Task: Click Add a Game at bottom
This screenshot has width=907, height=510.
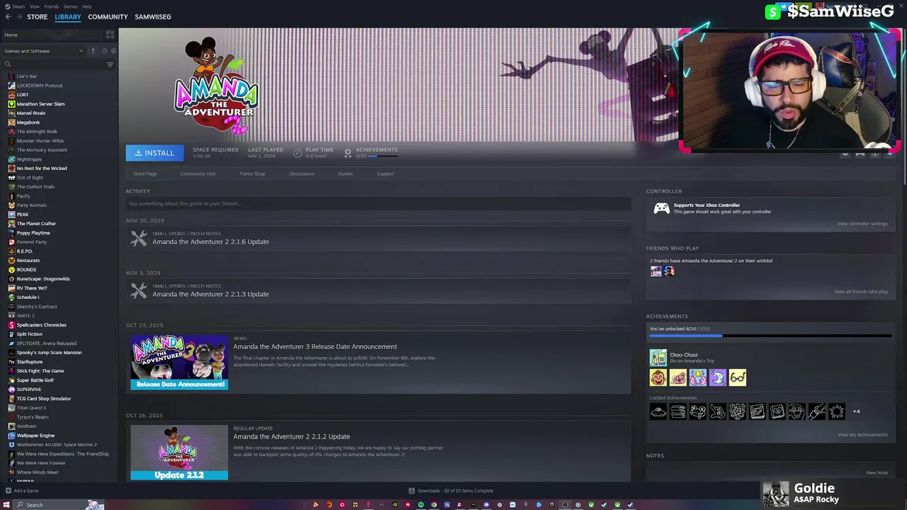Action: pyautogui.click(x=21, y=491)
